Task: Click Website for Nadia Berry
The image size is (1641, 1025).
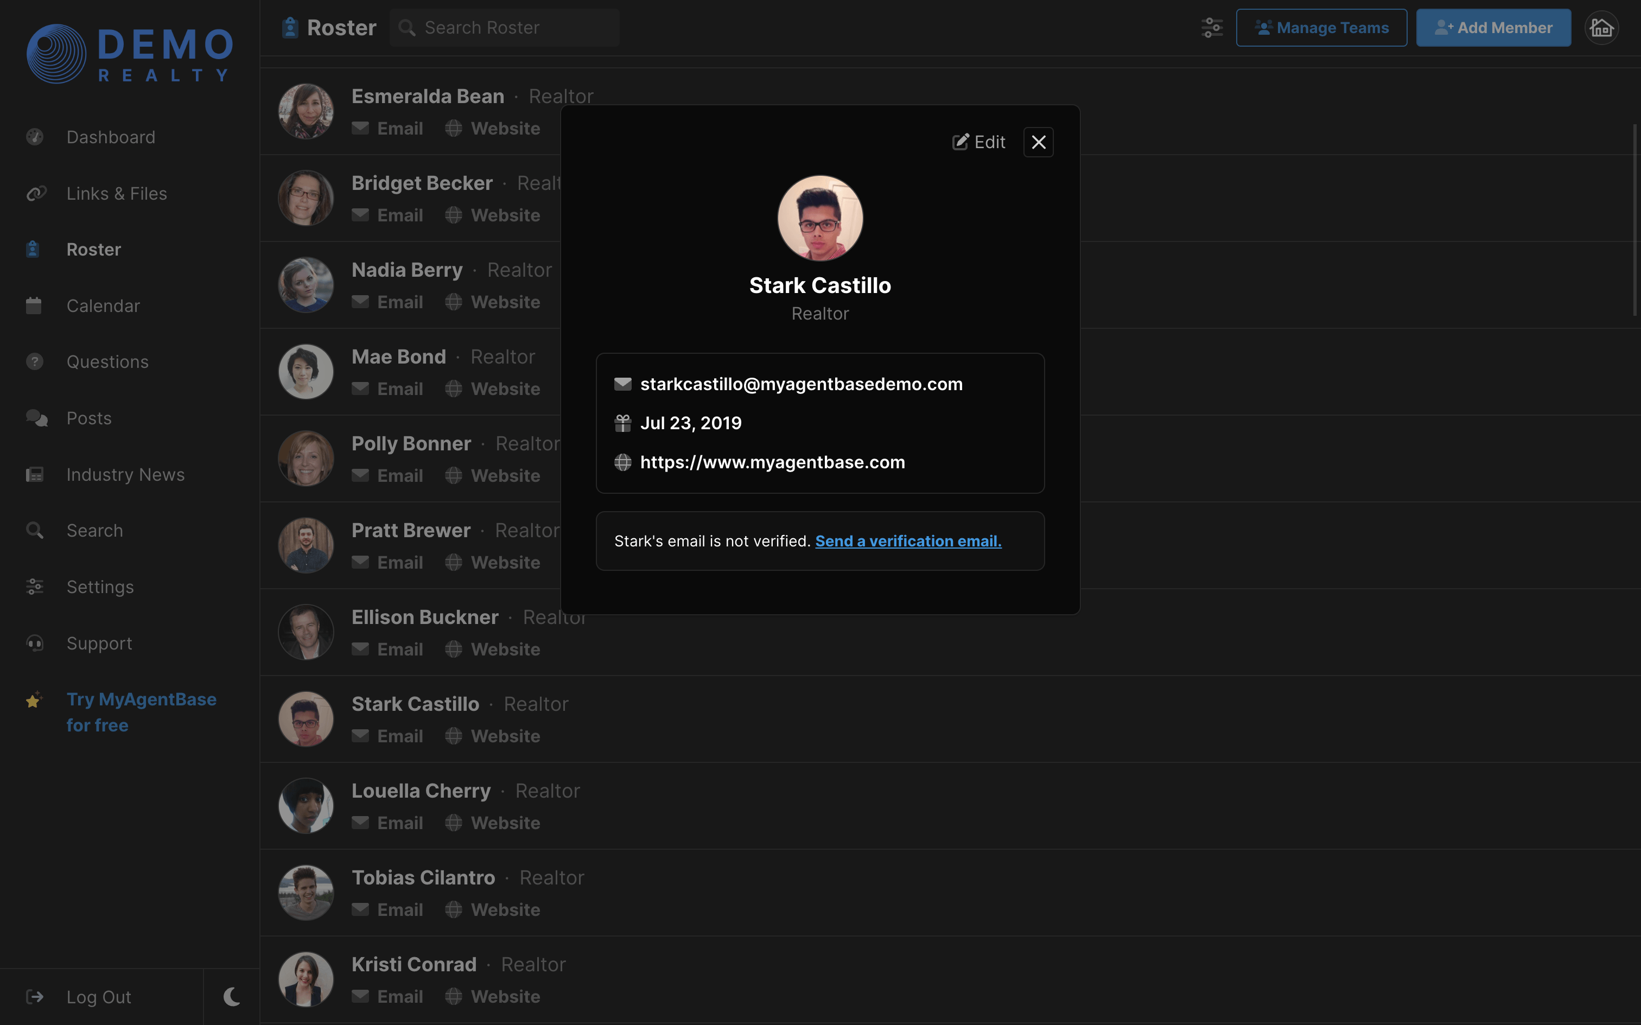Action: [492, 302]
